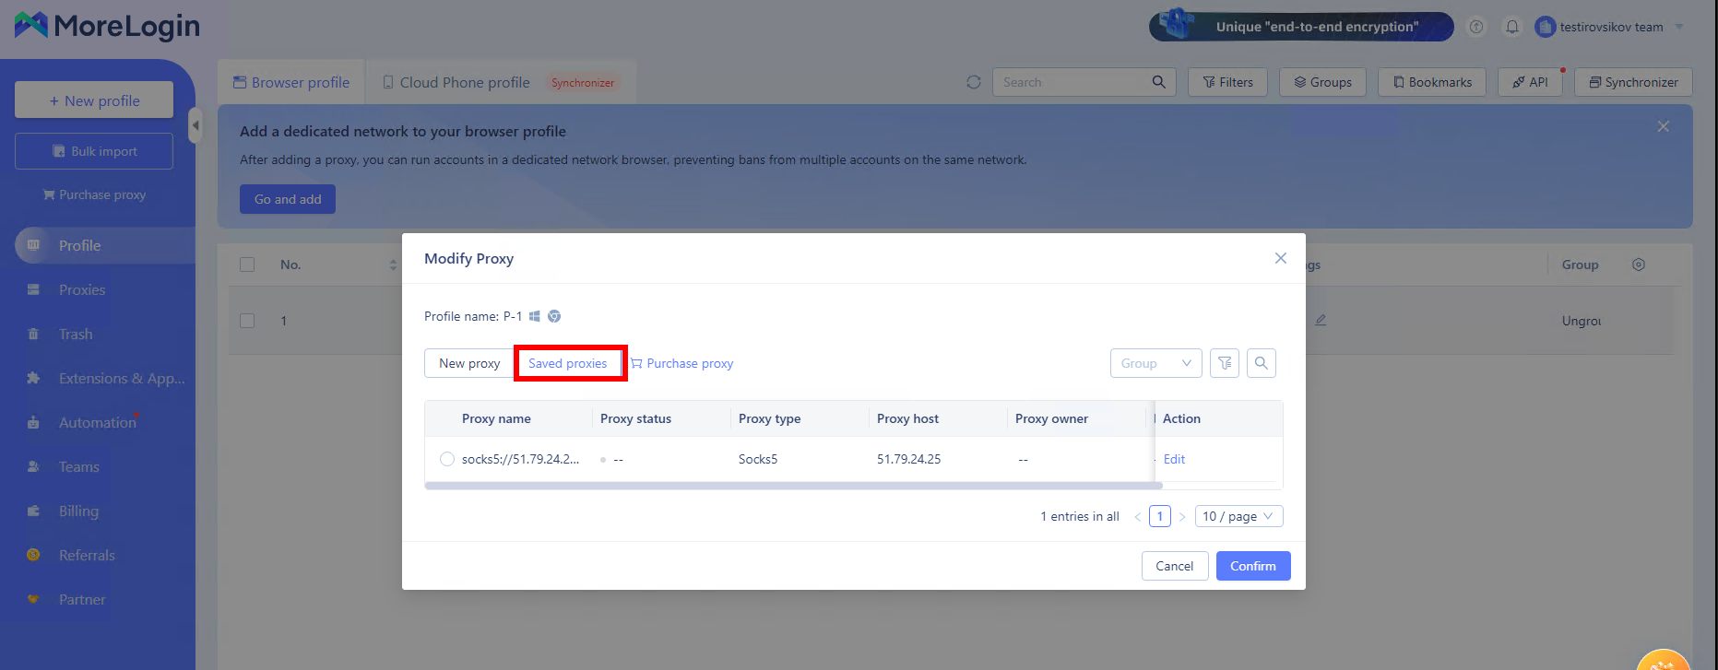This screenshot has width=1718, height=670.
Task: Click the search magnifier icon in modal
Action: tap(1261, 363)
